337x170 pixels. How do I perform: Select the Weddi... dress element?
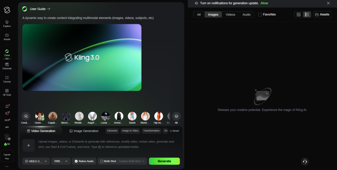(79, 116)
